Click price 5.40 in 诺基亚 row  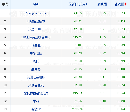(78, 45)
